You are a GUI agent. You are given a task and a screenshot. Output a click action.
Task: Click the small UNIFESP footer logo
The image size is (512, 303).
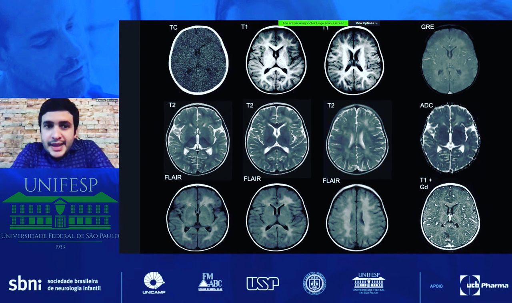(x=368, y=283)
